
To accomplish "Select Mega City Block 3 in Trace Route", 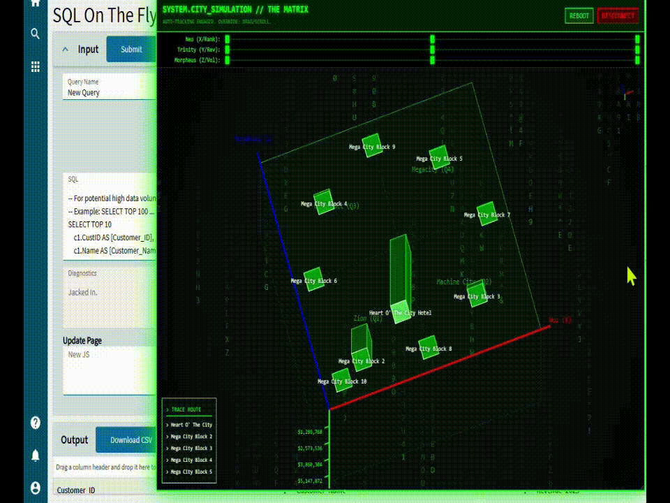I will click(x=189, y=449).
